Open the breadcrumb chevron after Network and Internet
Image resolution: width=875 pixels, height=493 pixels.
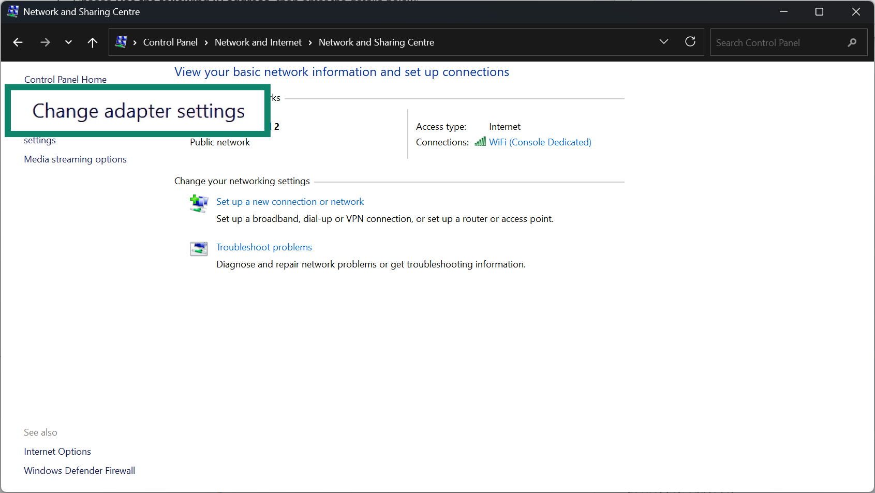tap(309, 42)
